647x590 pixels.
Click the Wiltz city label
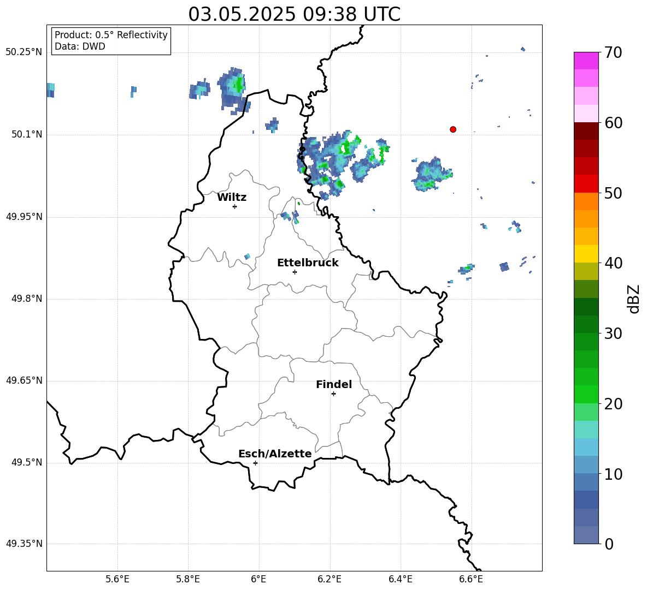(232, 198)
